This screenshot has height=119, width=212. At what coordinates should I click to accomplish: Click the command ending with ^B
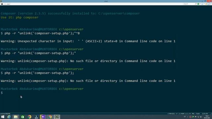click(40, 33)
